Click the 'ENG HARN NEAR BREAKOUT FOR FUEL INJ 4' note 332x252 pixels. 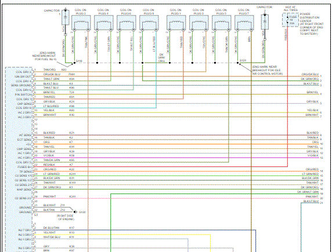44,56
